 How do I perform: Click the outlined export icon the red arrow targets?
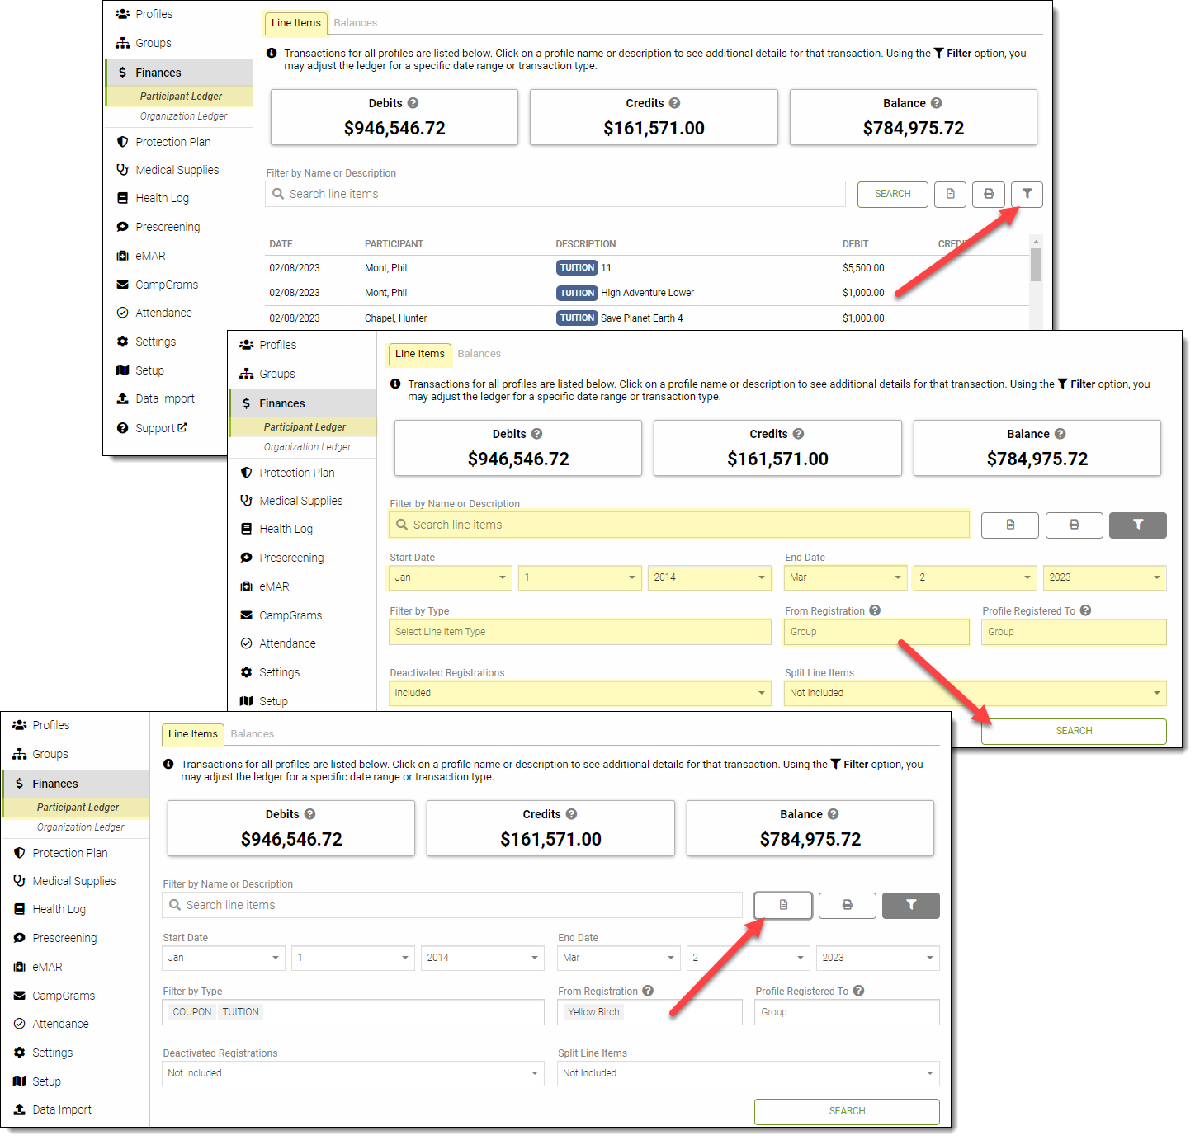coord(782,905)
